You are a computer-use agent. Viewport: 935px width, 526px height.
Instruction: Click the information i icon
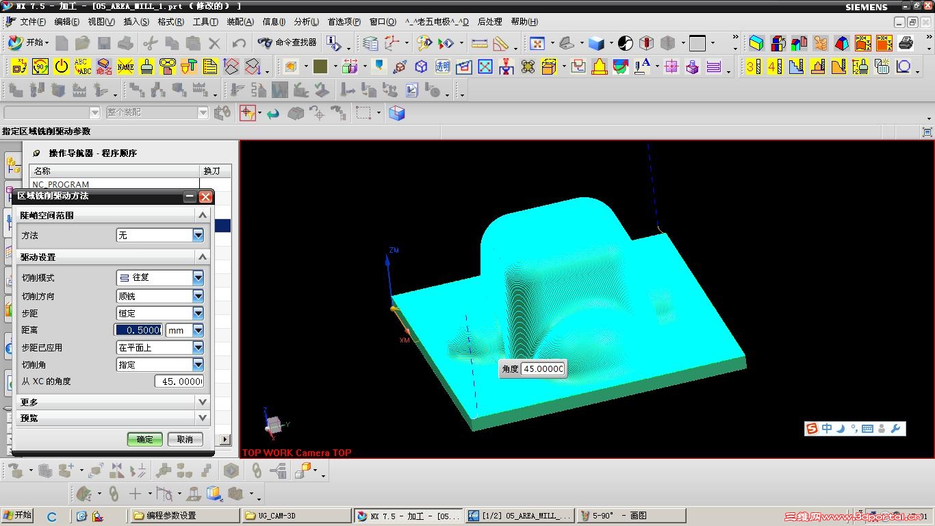[333, 43]
